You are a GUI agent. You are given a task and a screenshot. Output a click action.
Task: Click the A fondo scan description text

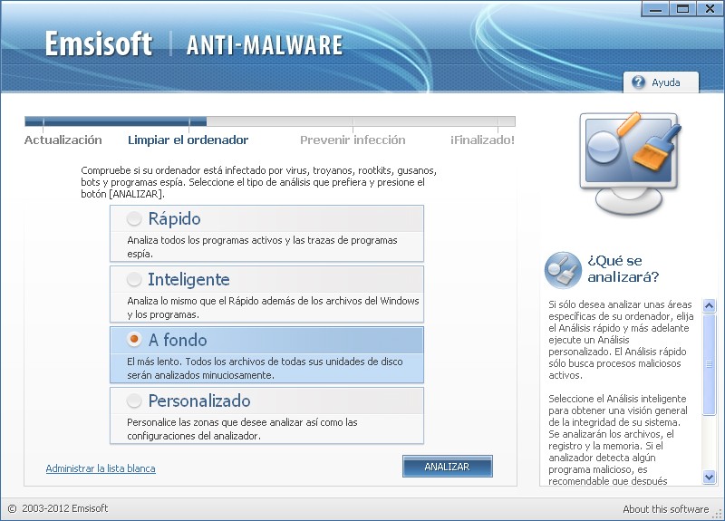(265, 368)
